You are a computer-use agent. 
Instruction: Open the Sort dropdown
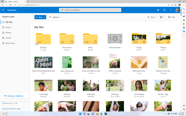tap(152, 17)
